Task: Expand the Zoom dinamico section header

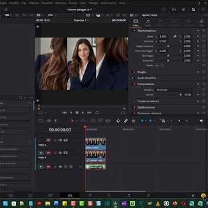Action: [146, 78]
